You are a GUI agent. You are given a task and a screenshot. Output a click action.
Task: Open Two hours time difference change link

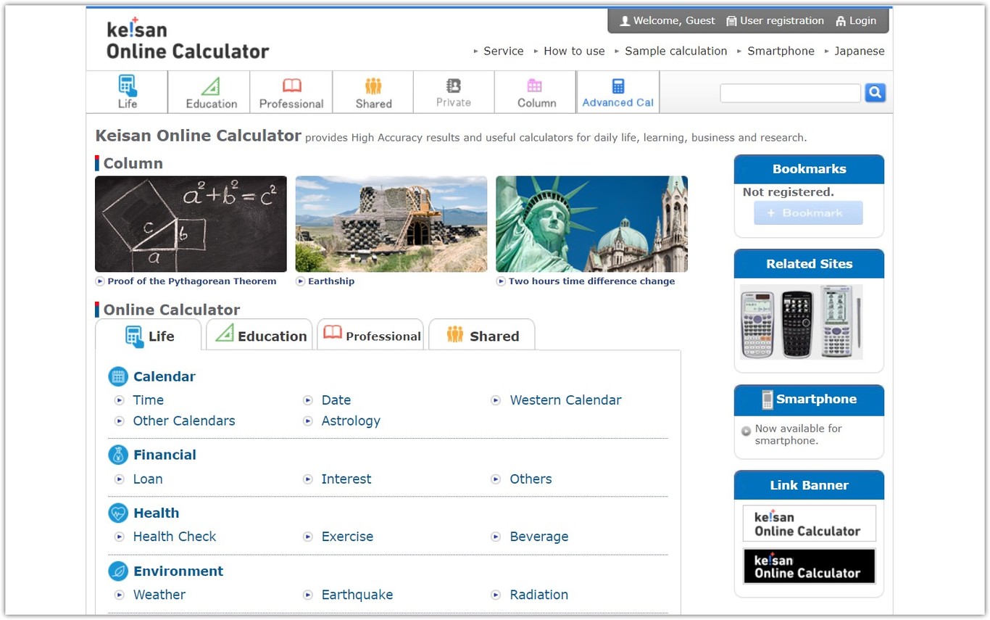click(x=591, y=281)
